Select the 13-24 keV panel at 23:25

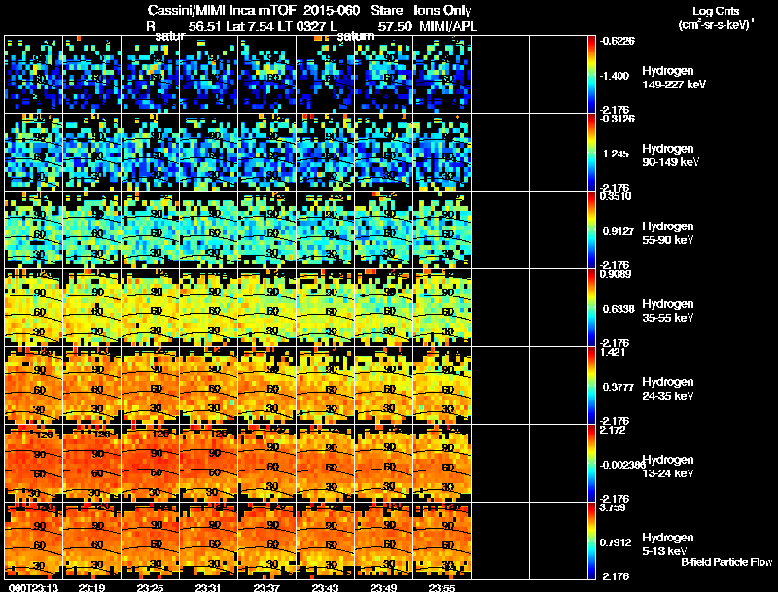(151, 464)
